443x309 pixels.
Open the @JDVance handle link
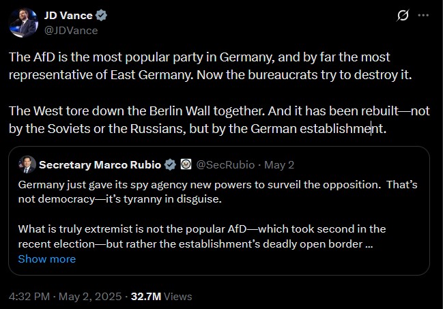[x=71, y=31]
